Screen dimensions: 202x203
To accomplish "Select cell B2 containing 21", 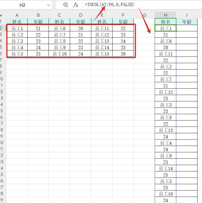I will pyautogui.click(x=38, y=28).
